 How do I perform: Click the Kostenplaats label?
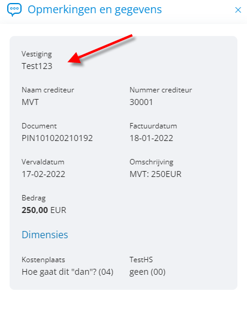pos(43,260)
